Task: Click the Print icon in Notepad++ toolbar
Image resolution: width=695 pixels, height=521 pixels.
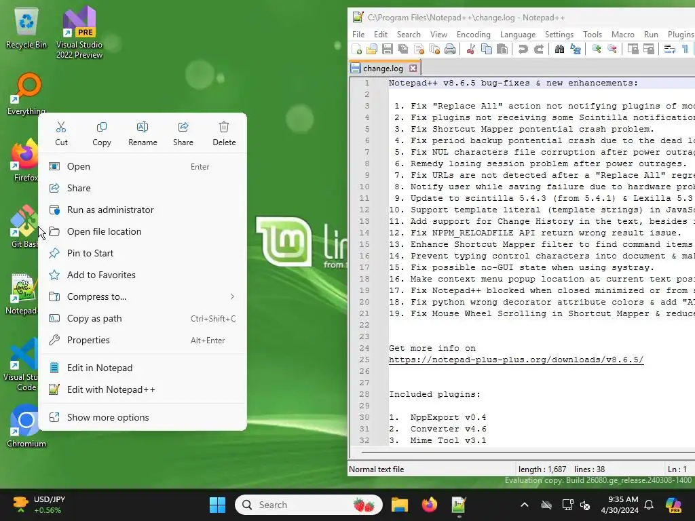Action: point(450,49)
